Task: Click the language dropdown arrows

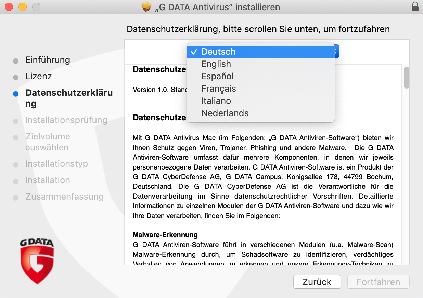Action: 336,52
